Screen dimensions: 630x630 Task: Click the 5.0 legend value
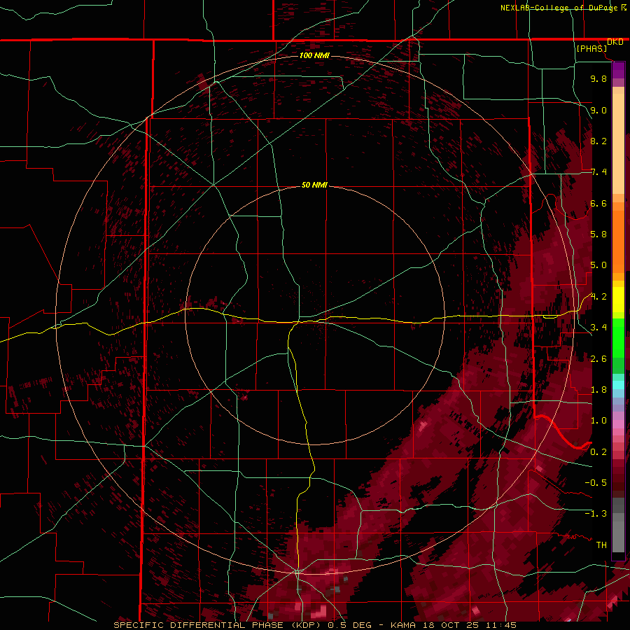598,265
